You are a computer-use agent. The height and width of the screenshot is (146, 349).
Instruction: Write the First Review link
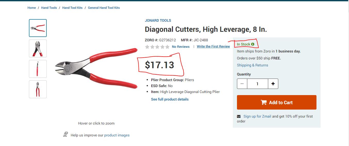coord(213,47)
